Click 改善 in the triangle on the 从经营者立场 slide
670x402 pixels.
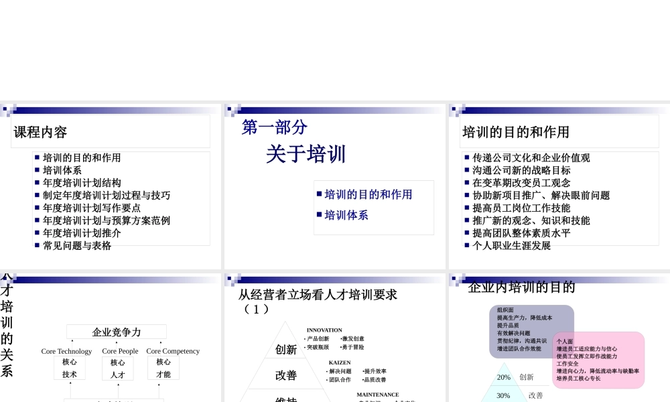286,375
